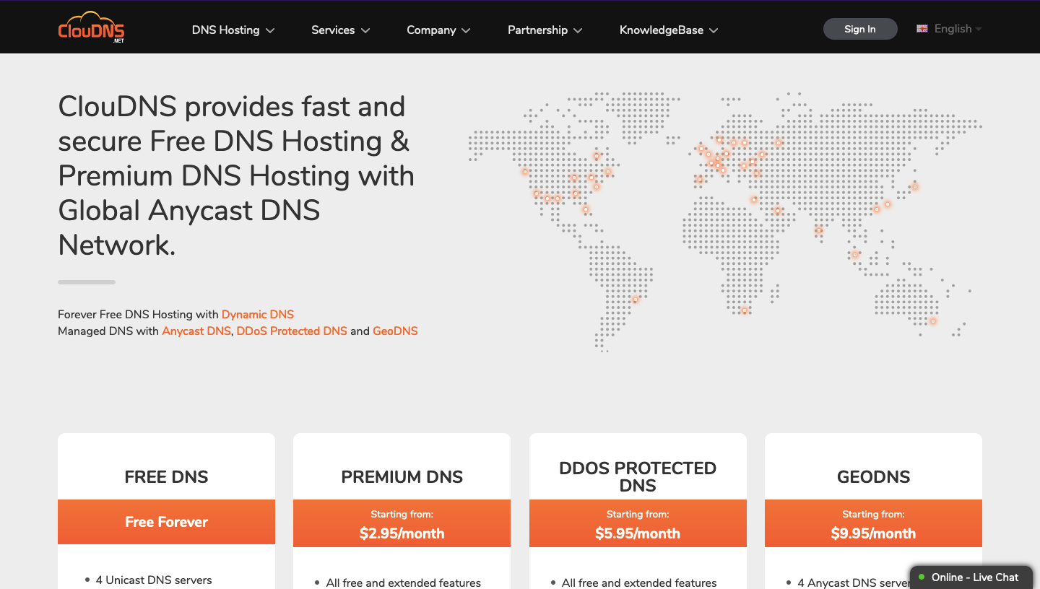Image resolution: width=1040 pixels, height=589 pixels.
Task: Click the GeoDNS text link
Action: point(395,331)
